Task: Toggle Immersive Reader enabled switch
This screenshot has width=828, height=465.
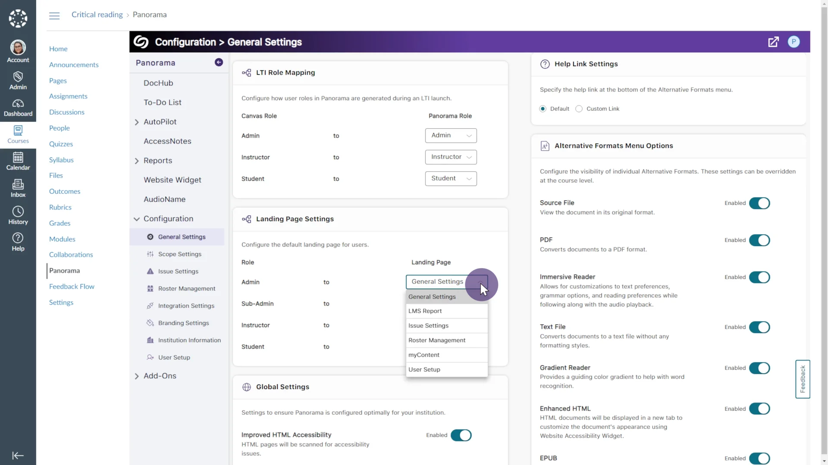Action: tap(759, 277)
